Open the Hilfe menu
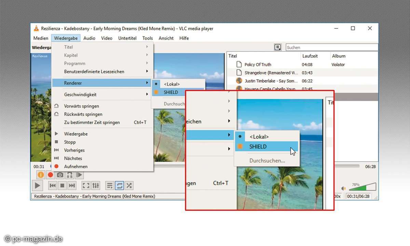 [x=184, y=38]
